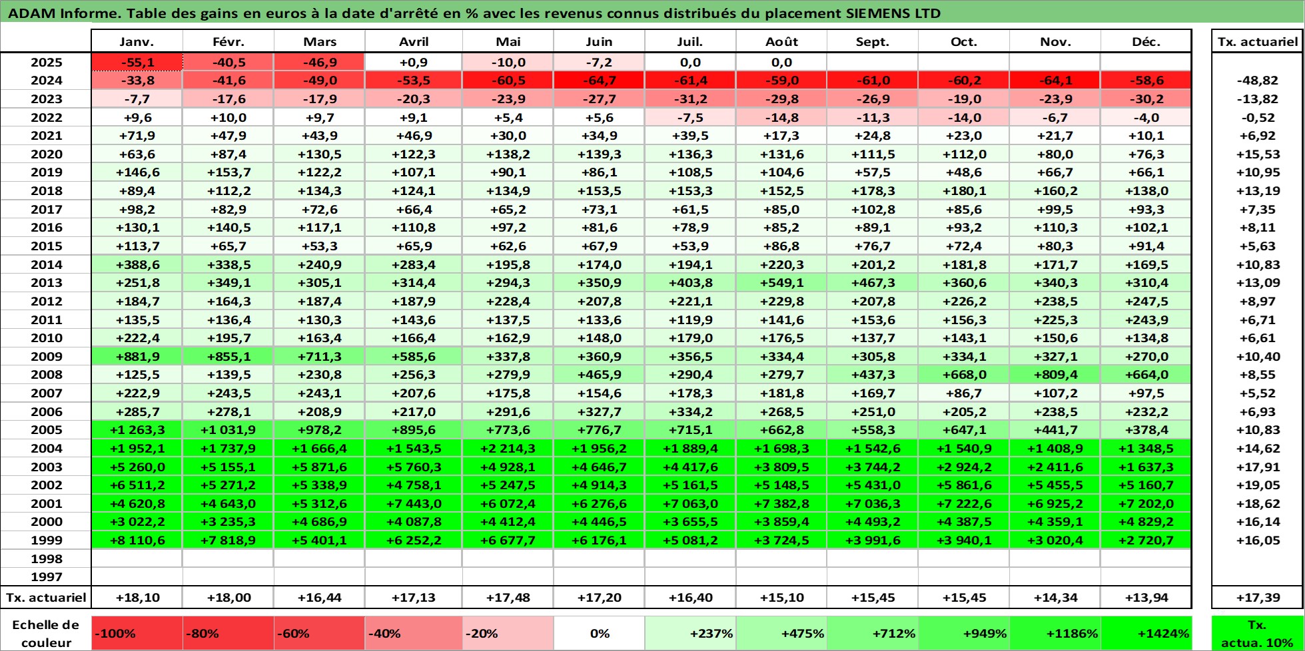Select cell +6 511,2 in the 2002 row
Screen dimensions: 1305x651
pyautogui.click(x=137, y=485)
